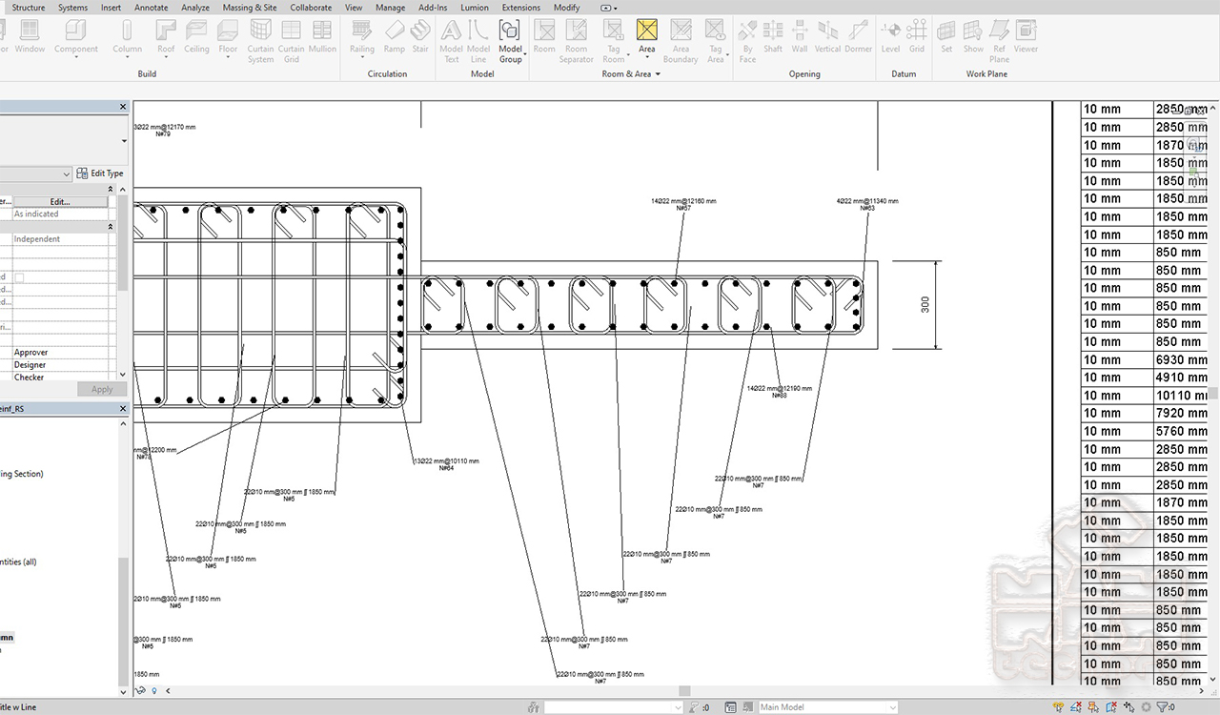1220x715 pixels.
Task: Choose the Room Separator tool
Action: (576, 42)
